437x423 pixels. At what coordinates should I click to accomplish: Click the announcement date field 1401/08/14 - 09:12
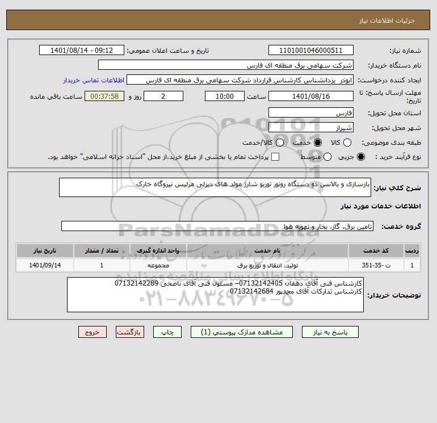tap(81, 50)
